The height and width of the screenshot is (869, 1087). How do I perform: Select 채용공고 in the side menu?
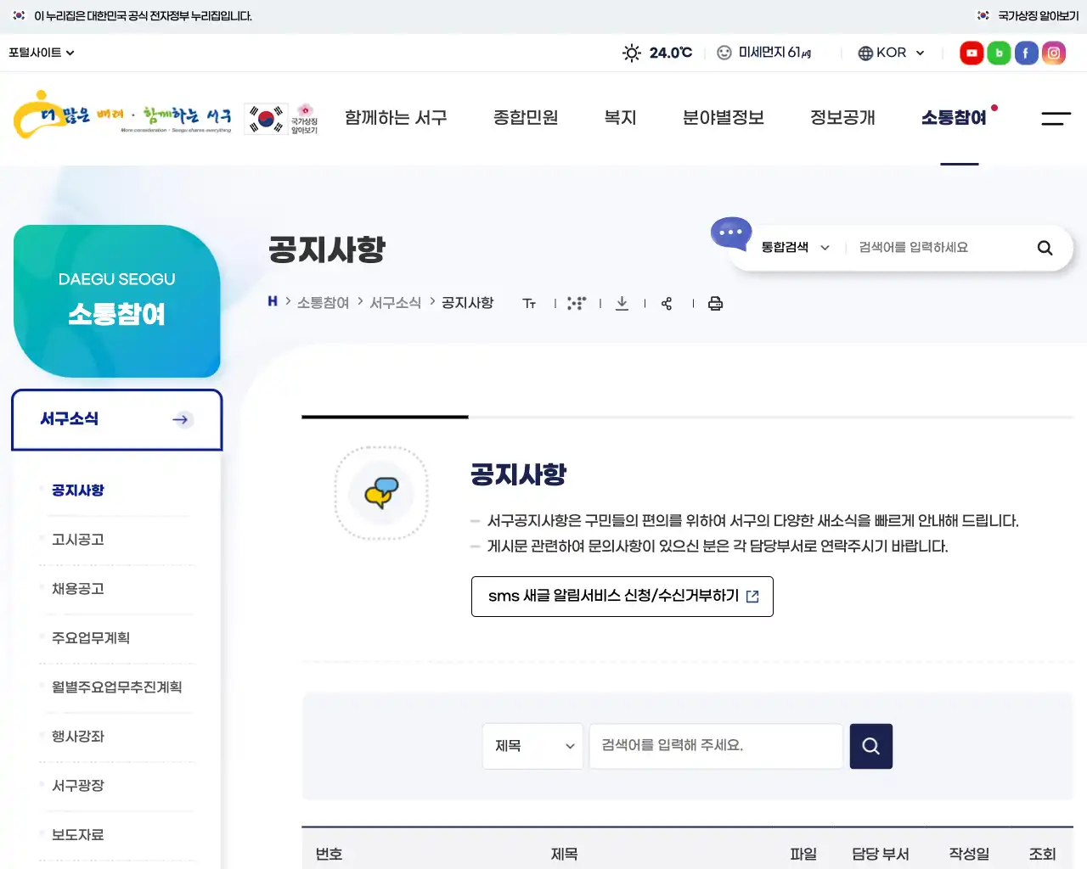tap(78, 589)
